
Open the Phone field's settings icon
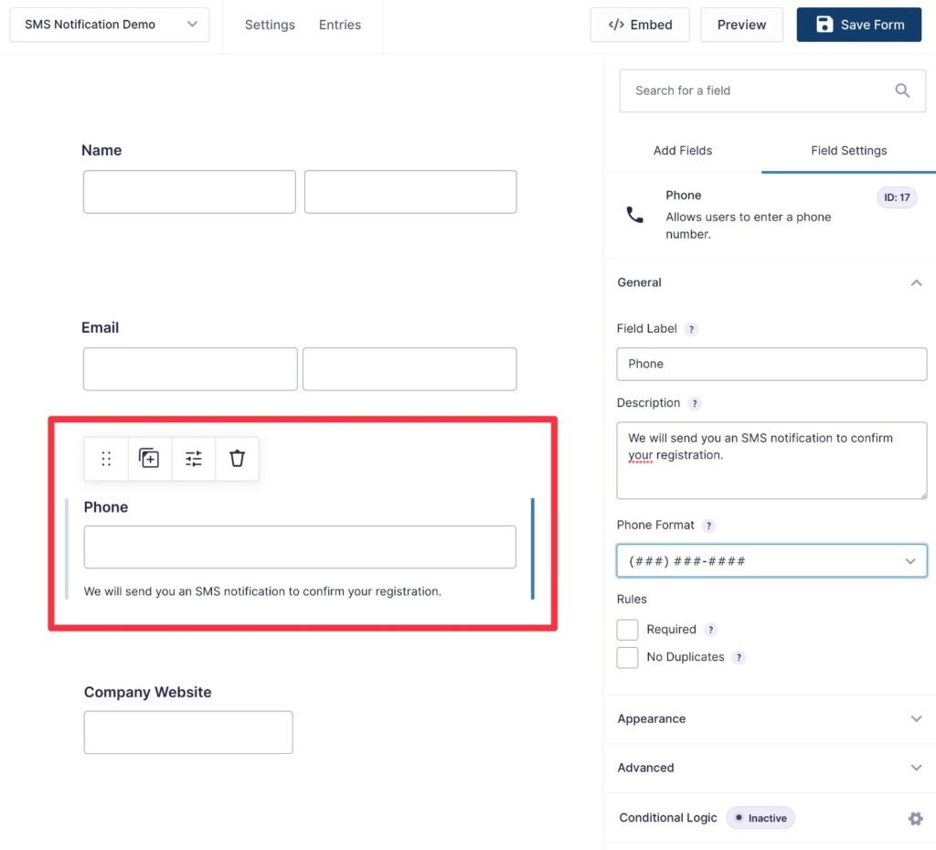(193, 458)
